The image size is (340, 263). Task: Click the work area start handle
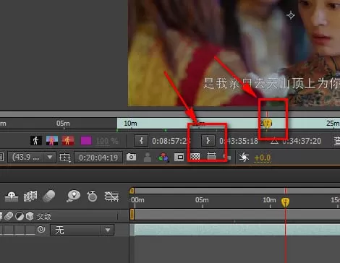click(x=132, y=215)
